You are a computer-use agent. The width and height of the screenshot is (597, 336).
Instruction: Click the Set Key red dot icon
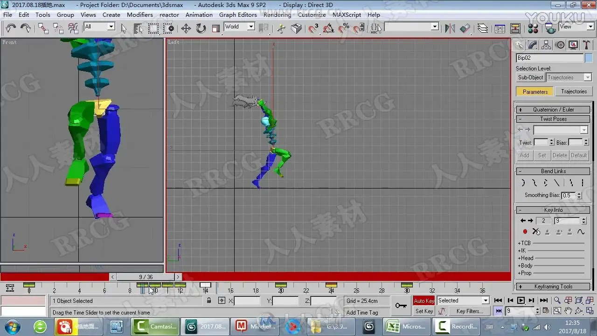(525, 232)
